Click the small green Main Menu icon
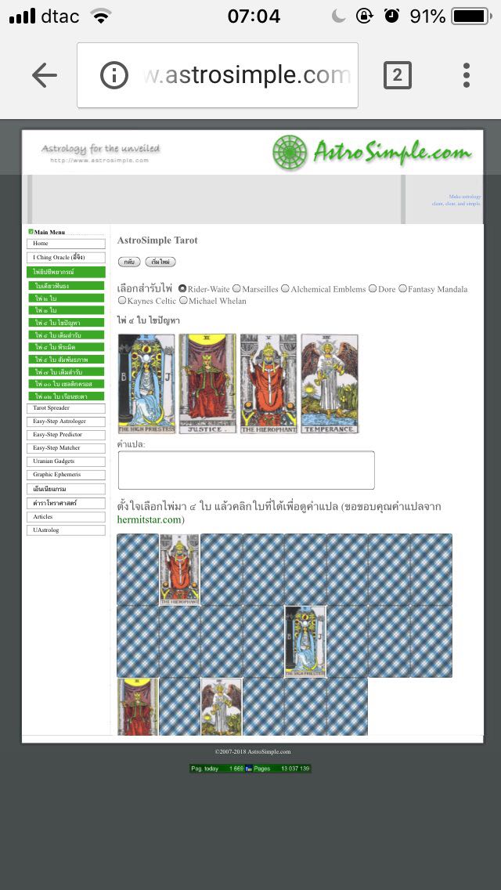The width and height of the screenshot is (501, 890). (31, 232)
